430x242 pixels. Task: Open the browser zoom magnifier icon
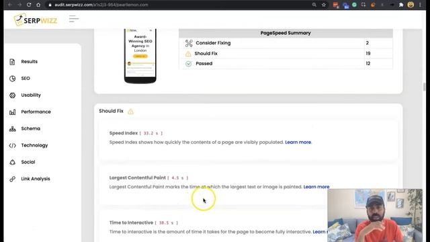pyautogui.click(x=314, y=5)
